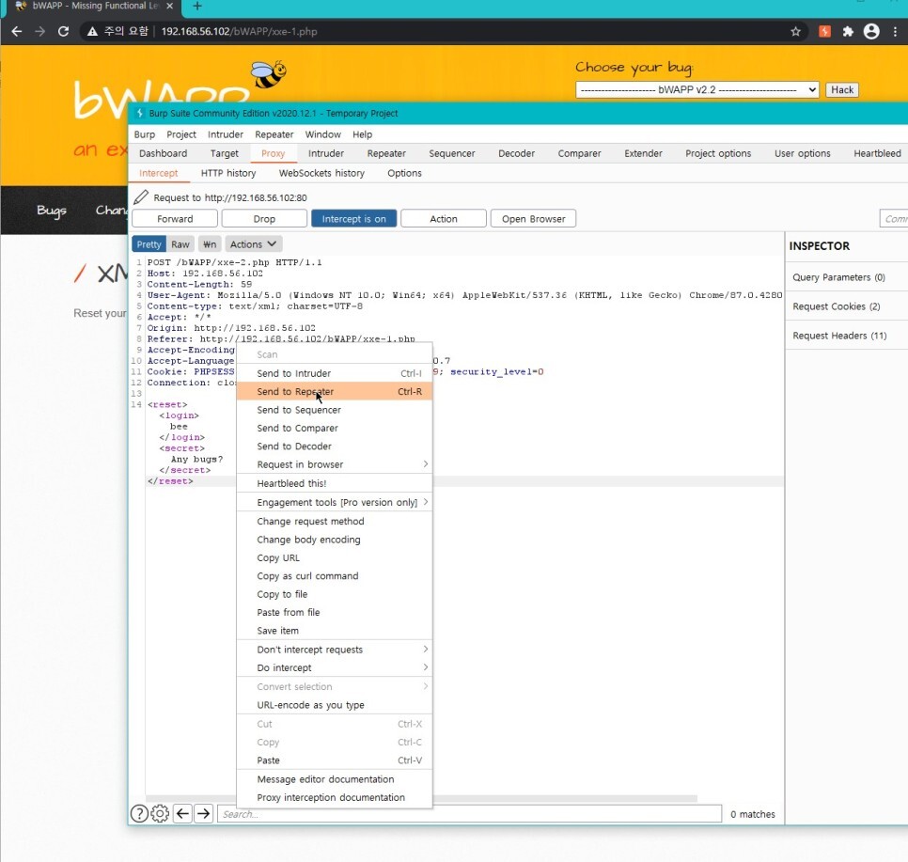Open the Choose your bug dropdown
The image size is (908, 862).
coord(697,90)
